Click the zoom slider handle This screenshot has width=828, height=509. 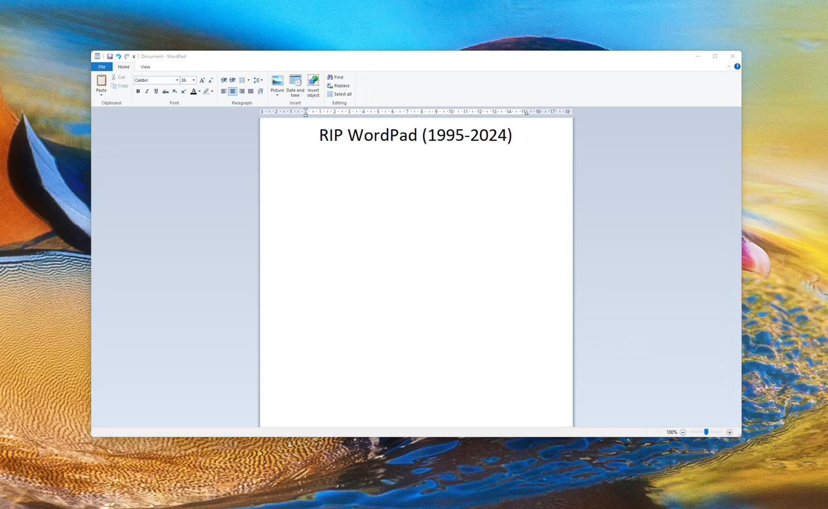[706, 432]
